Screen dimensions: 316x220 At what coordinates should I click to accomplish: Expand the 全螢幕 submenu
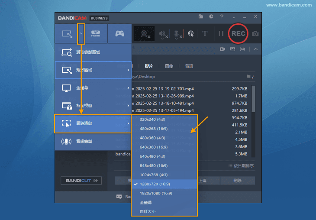[93, 88]
